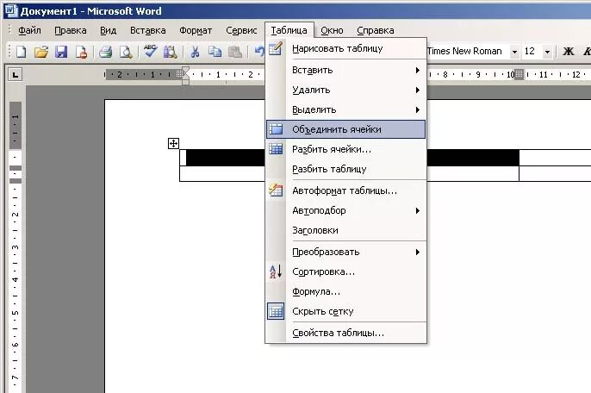This screenshot has height=393, width=591.
Task: Open the Вид menu
Action: click(109, 30)
